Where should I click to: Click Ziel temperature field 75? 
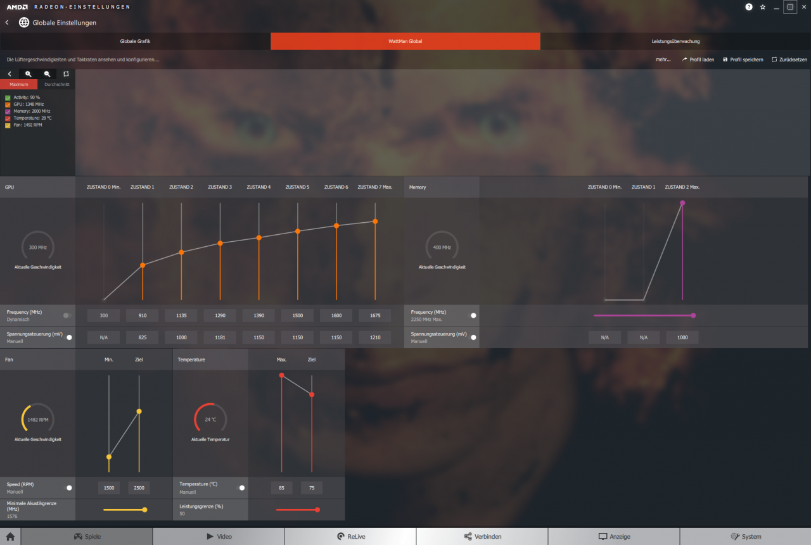(x=312, y=488)
